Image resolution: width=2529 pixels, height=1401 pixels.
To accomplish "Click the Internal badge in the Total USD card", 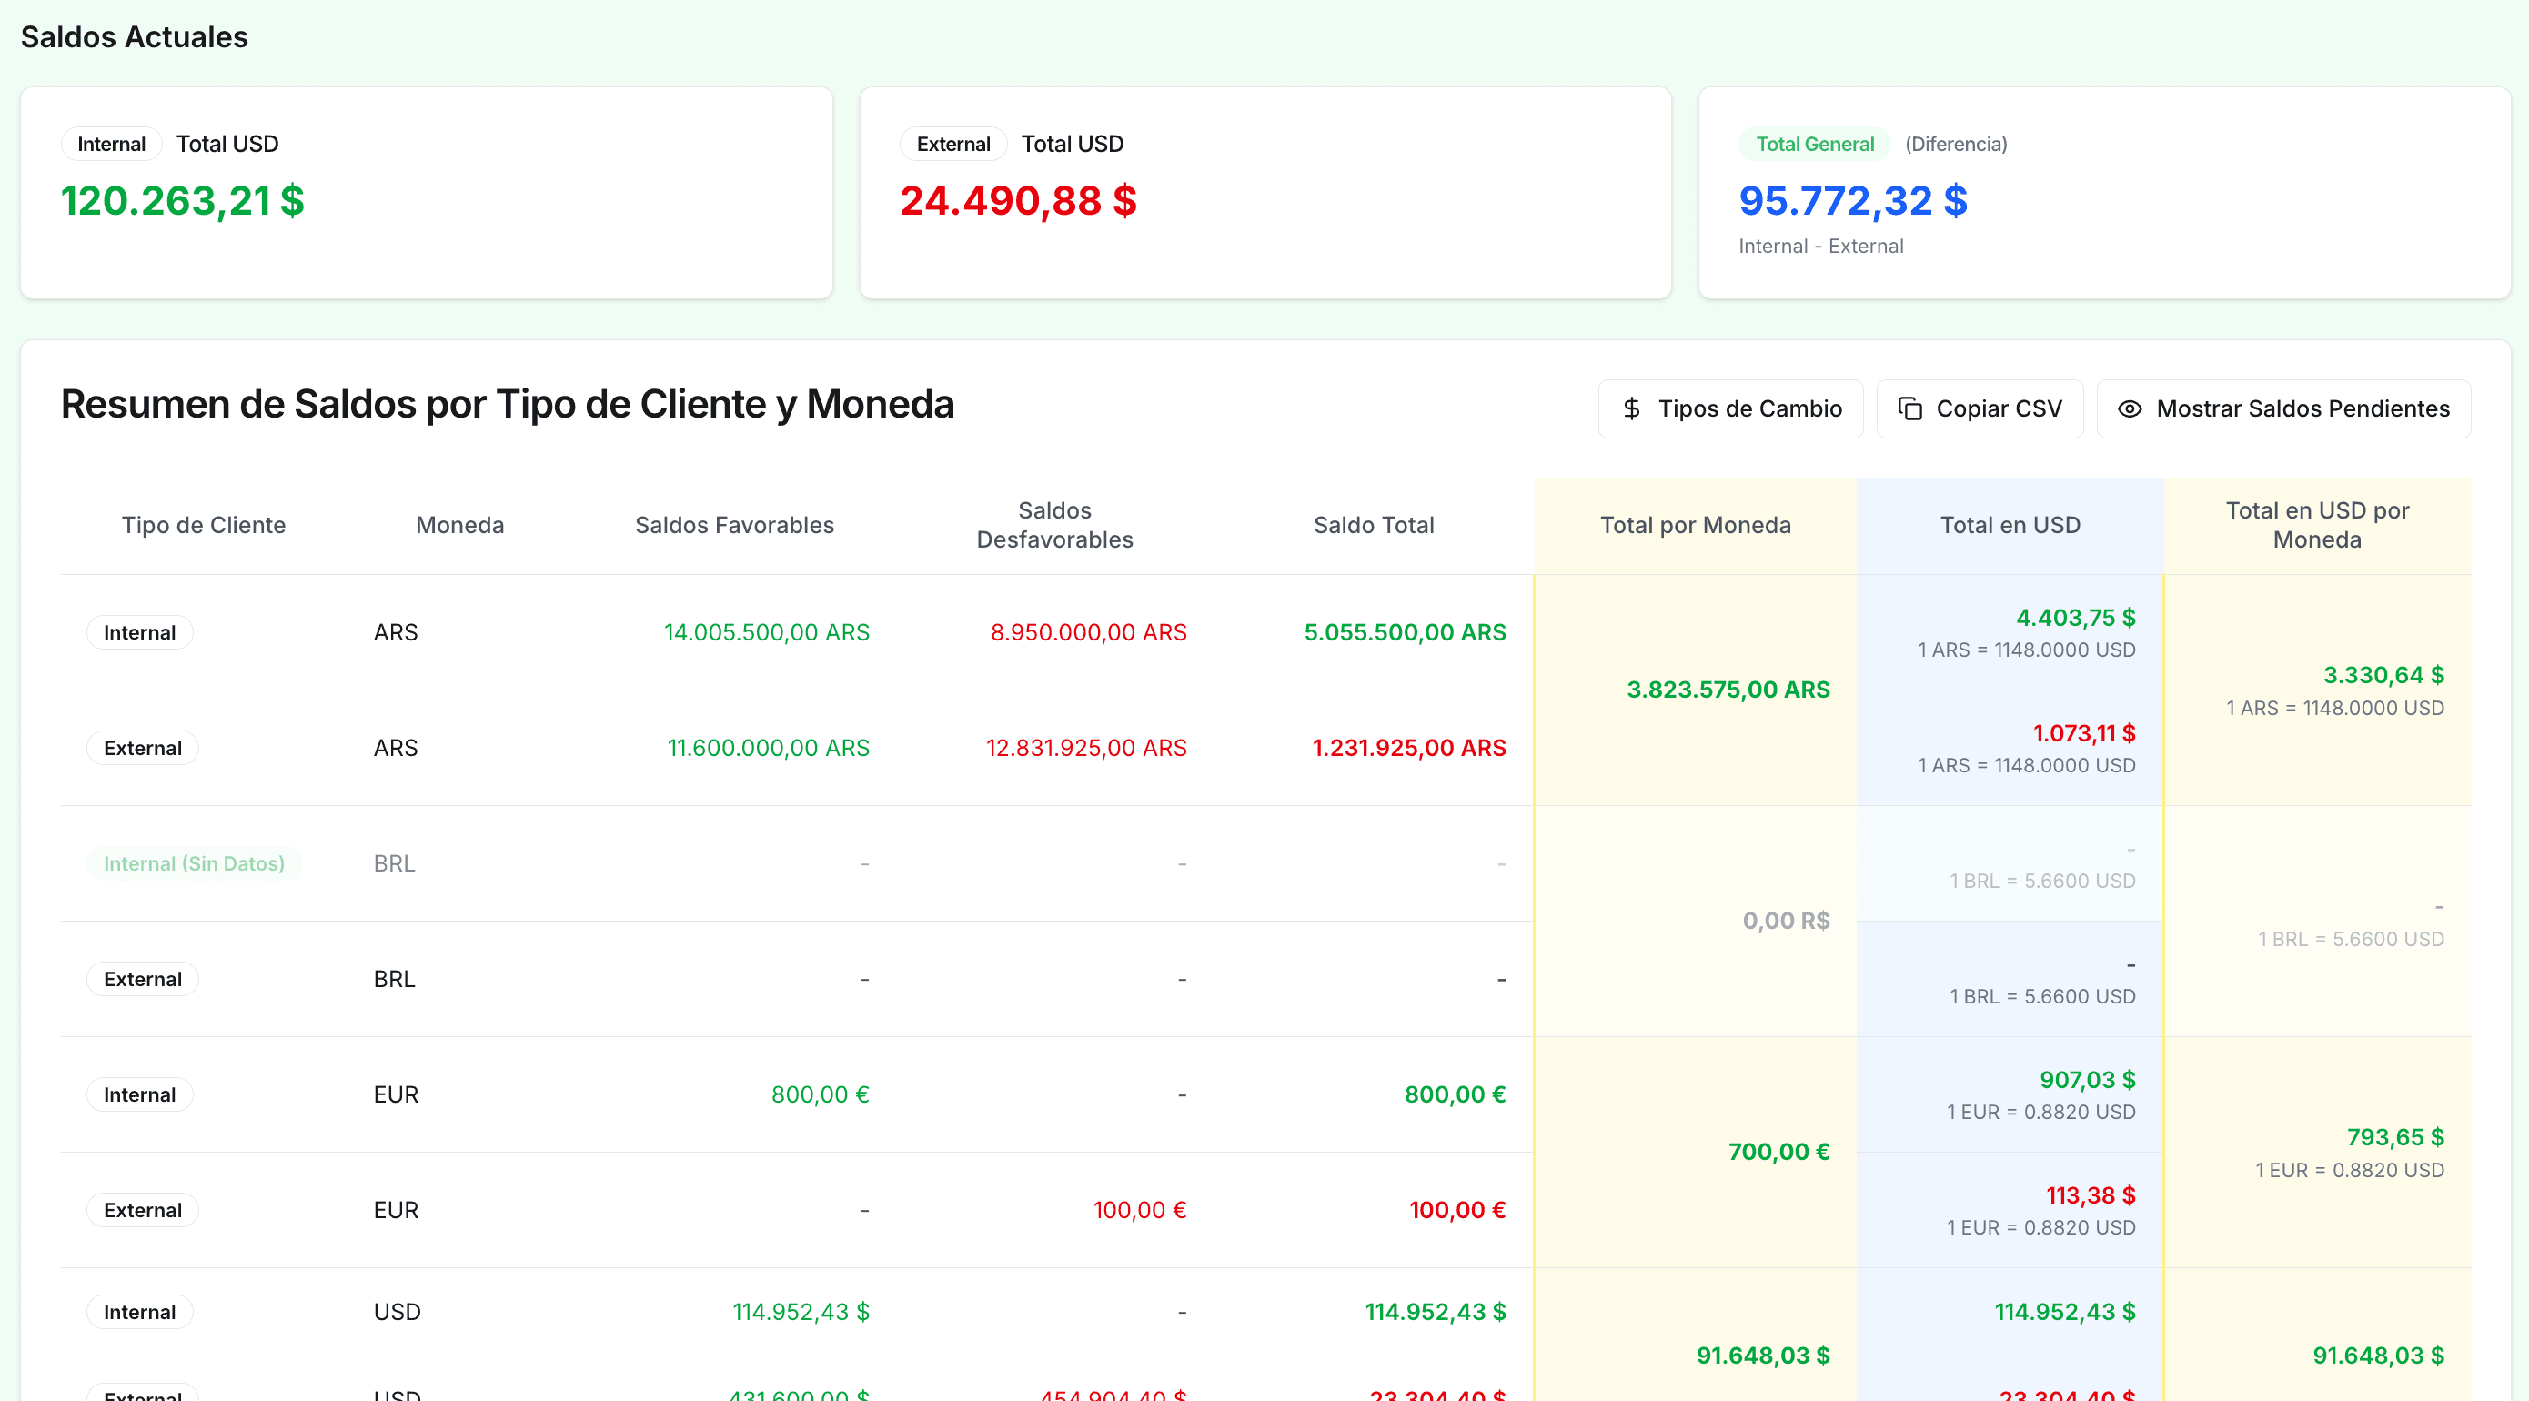I will 111,145.
